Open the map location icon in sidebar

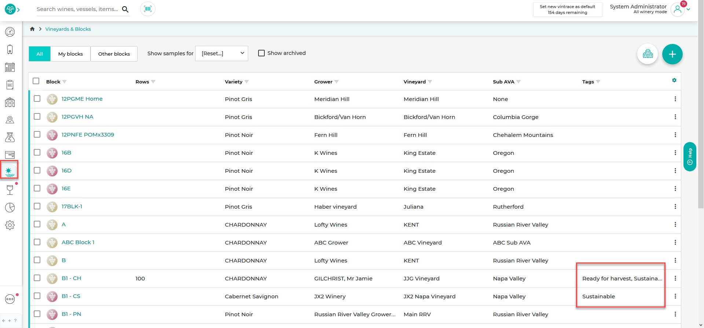coord(10,120)
